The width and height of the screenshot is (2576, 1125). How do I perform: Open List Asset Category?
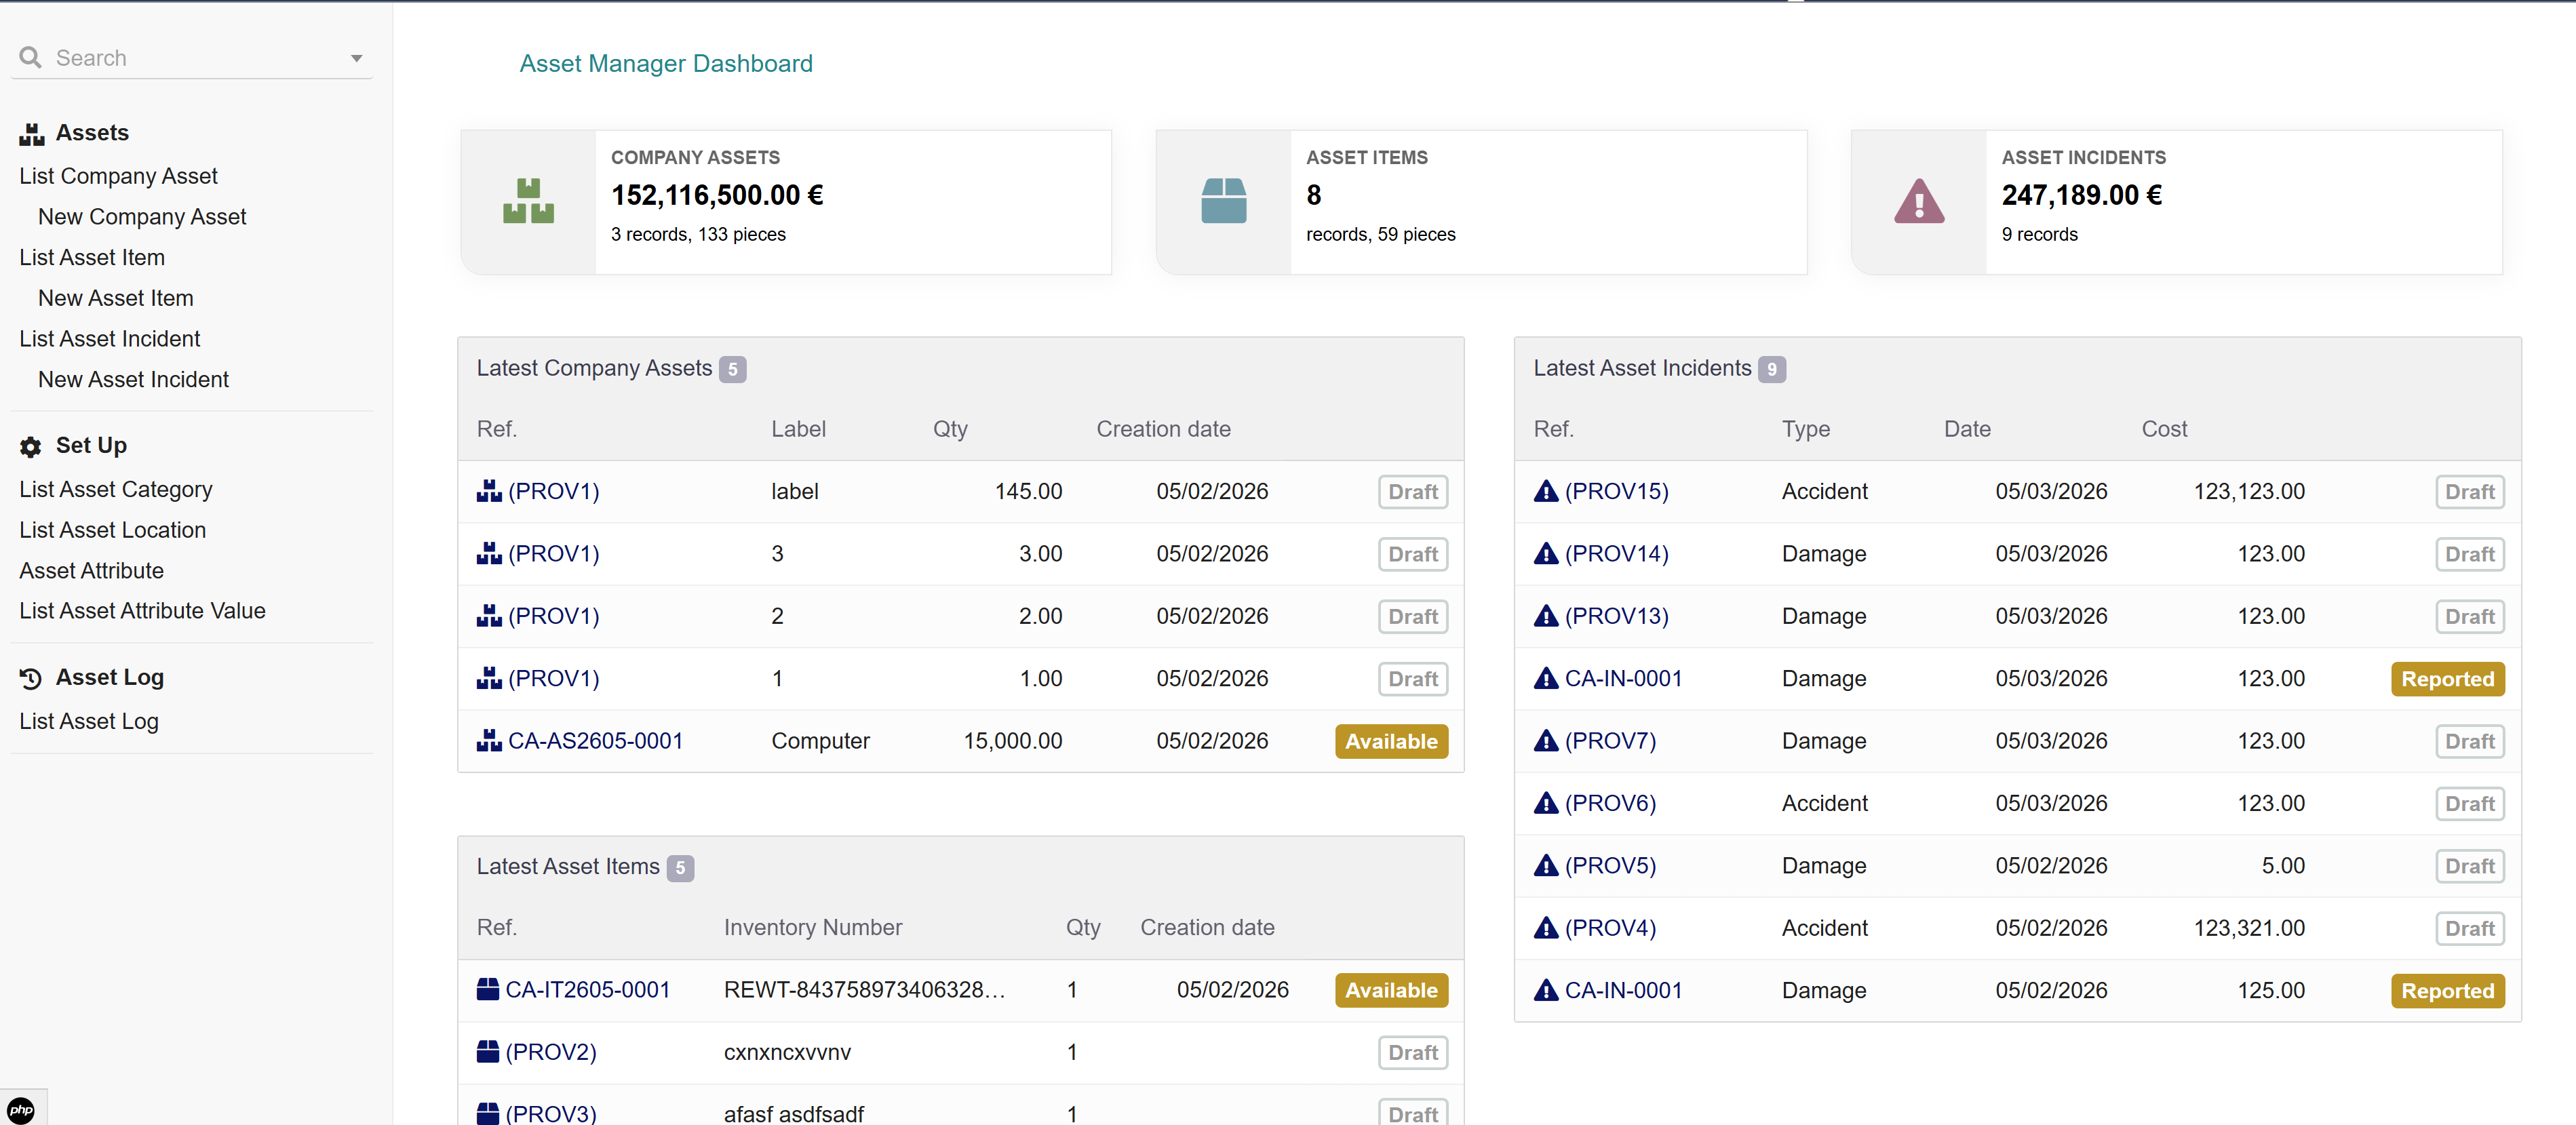pos(116,490)
